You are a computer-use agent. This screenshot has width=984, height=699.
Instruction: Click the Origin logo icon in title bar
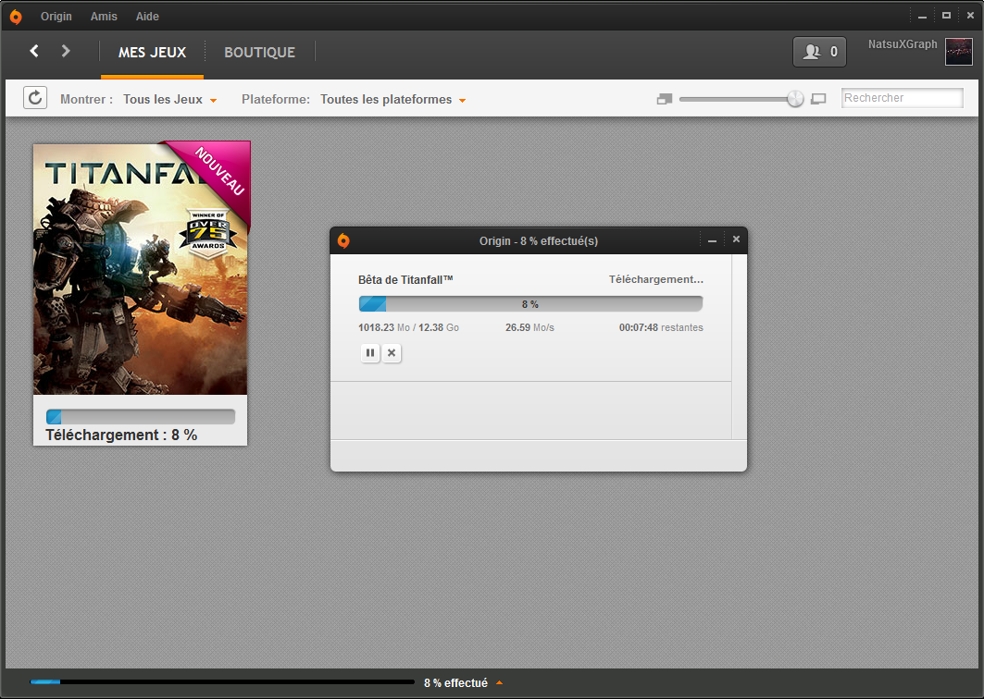point(16,17)
